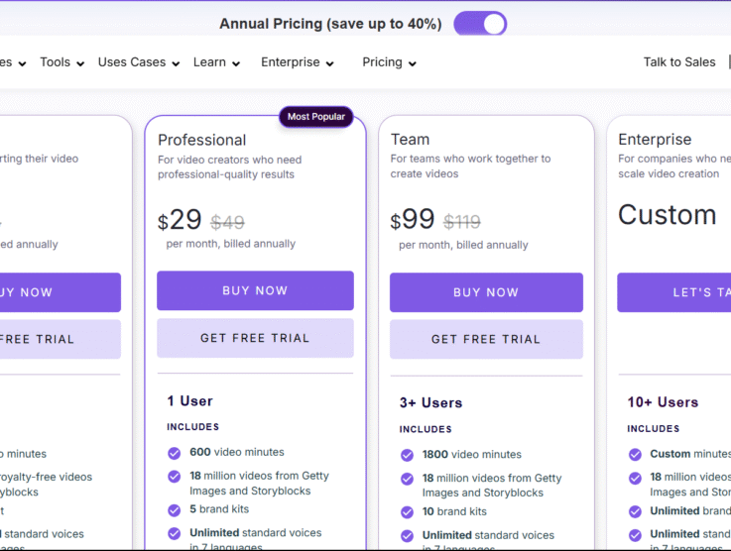Click the 10+ Users heading
Image resolution: width=731 pixels, height=551 pixels.
pos(663,402)
